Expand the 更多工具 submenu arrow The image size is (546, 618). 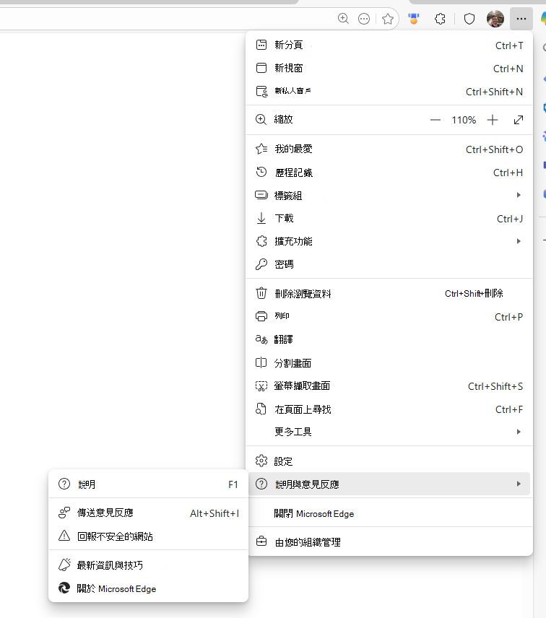(x=519, y=432)
